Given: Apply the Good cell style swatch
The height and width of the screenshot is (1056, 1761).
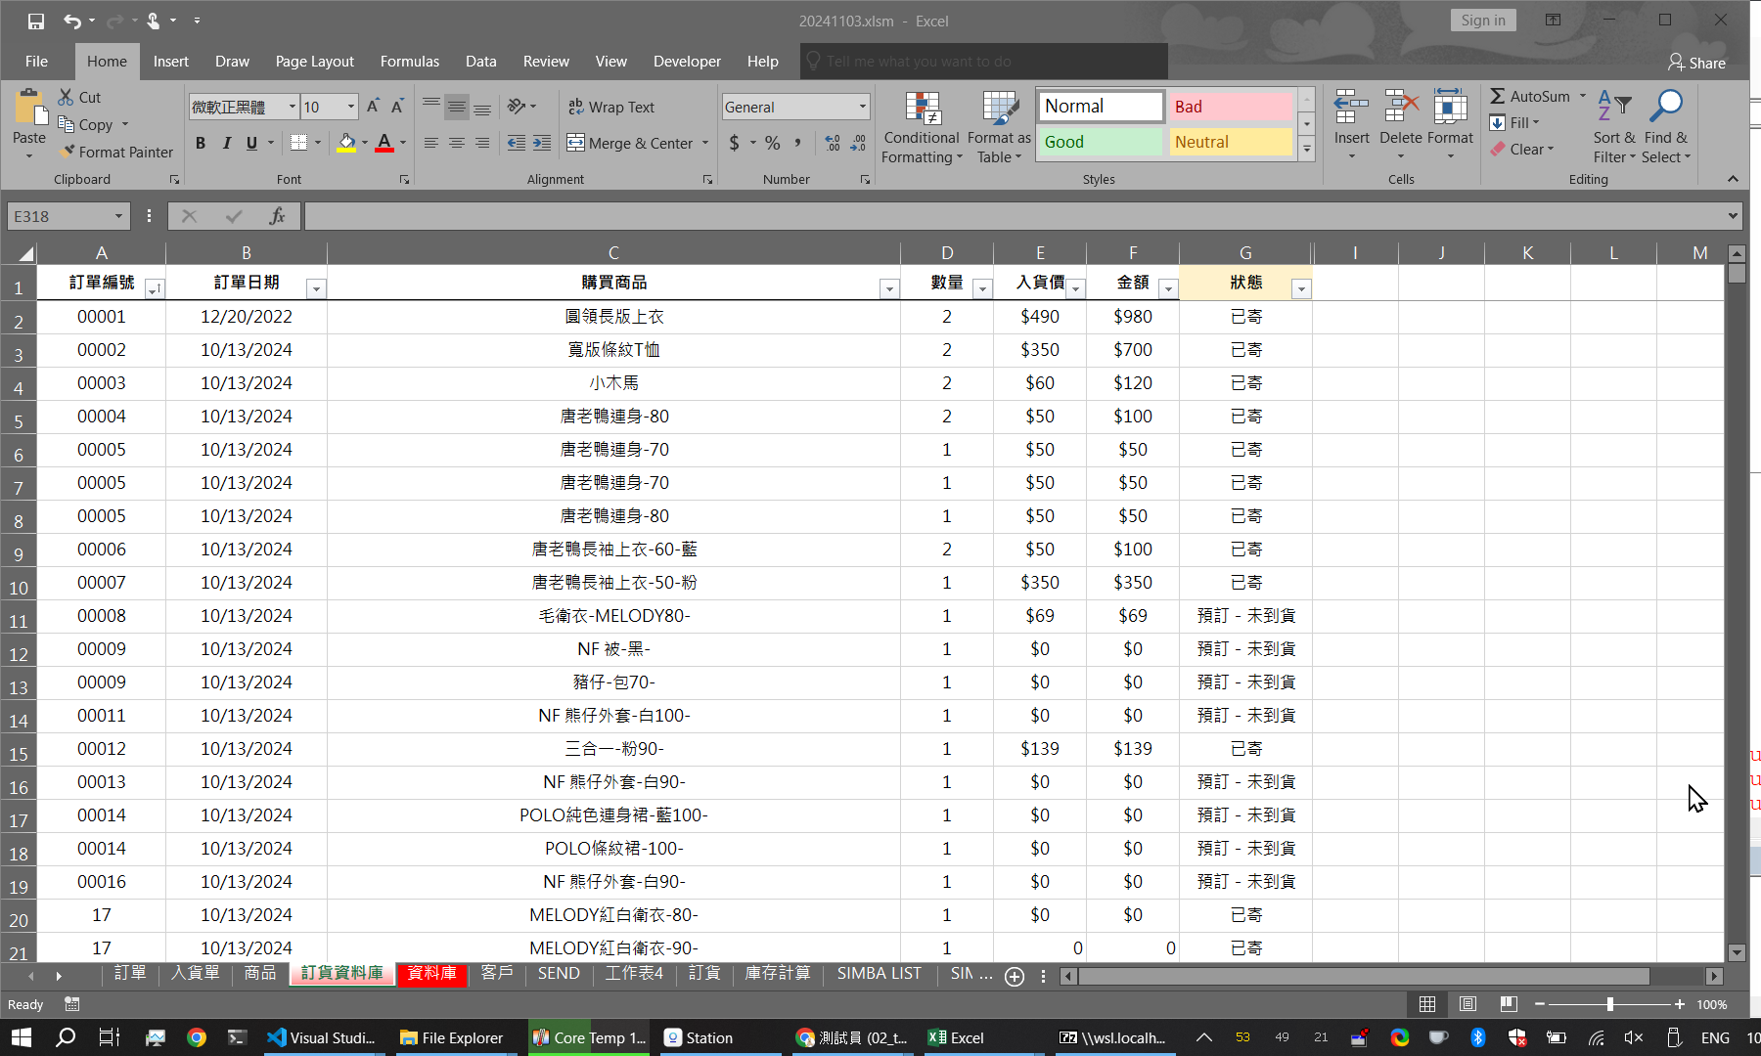Looking at the screenshot, I should tap(1099, 142).
